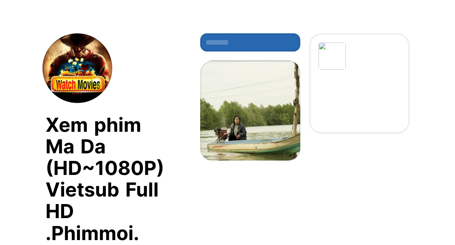Click the woman sitting in the boat
455x245 pixels.
click(237, 128)
